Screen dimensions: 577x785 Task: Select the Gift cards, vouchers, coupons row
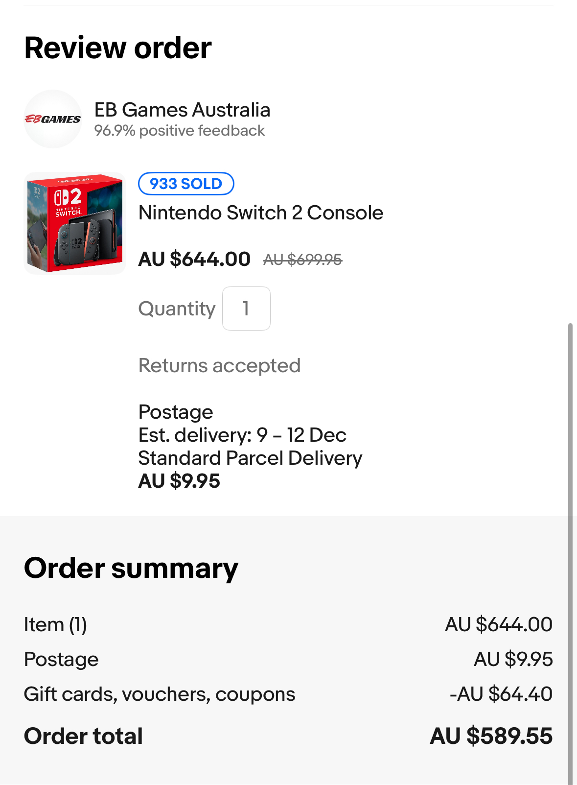[288, 694]
